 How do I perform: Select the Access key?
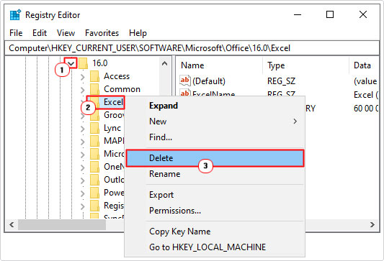point(117,76)
